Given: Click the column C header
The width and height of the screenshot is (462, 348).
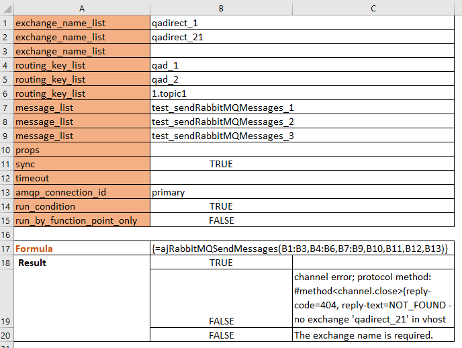Looking at the screenshot, I should (373, 7).
